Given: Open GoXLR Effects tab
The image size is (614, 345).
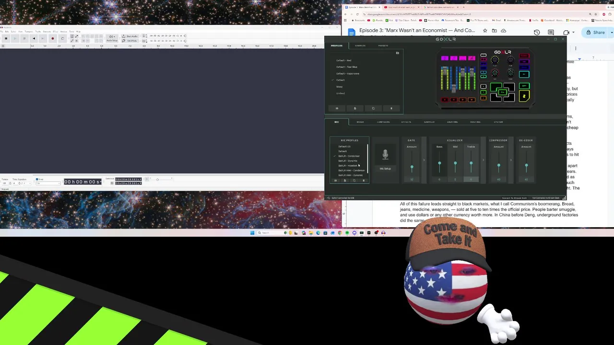Looking at the screenshot, I should pyautogui.click(x=406, y=122).
